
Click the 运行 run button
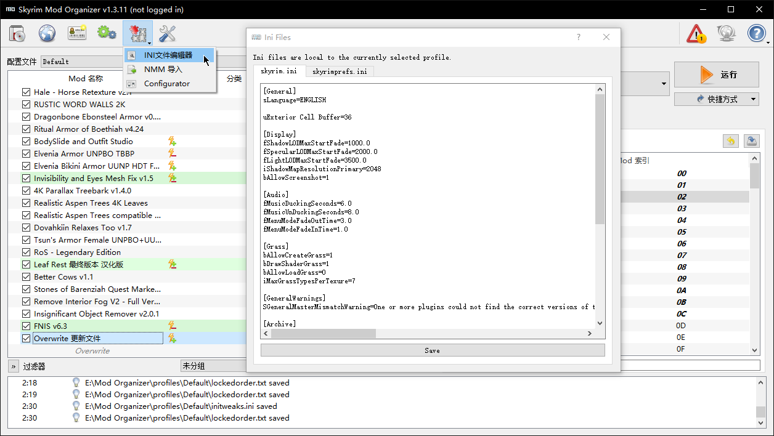(x=717, y=75)
